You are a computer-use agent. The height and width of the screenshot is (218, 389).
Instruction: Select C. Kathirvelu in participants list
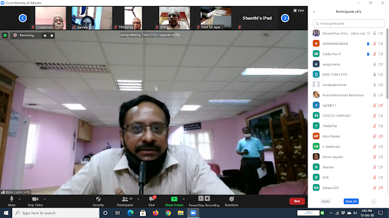pos(348,147)
